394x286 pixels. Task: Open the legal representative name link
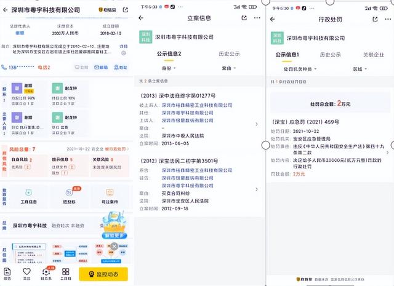tap(20, 33)
